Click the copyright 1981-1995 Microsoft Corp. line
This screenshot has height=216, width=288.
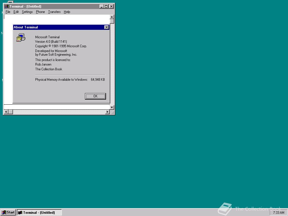coord(61,46)
